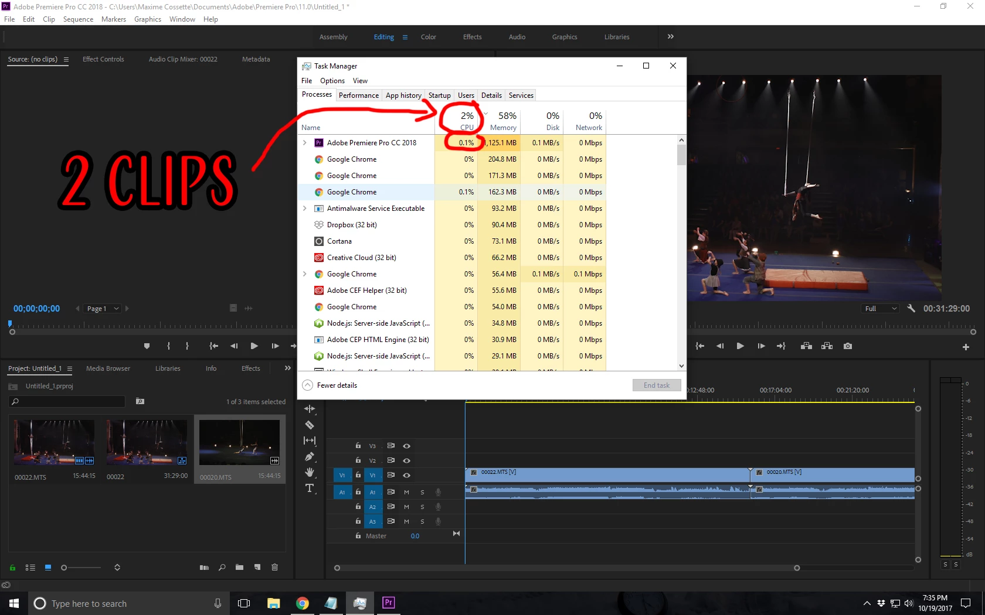The width and height of the screenshot is (985, 615).
Task: Click Automate to Sequence icon
Action: click(204, 567)
